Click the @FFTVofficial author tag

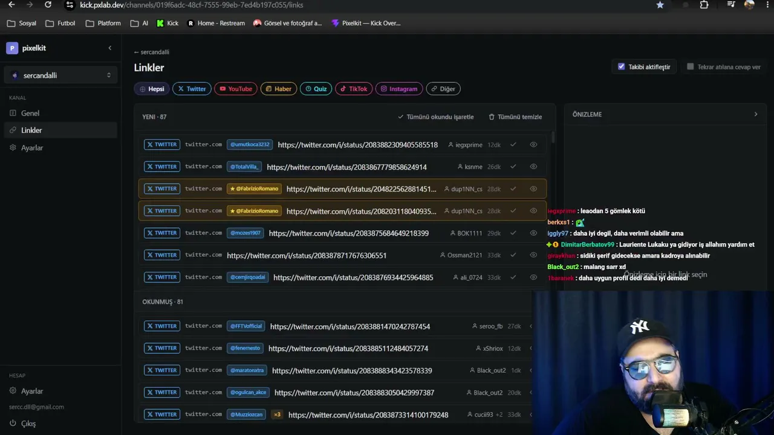pyautogui.click(x=246, y=326)
